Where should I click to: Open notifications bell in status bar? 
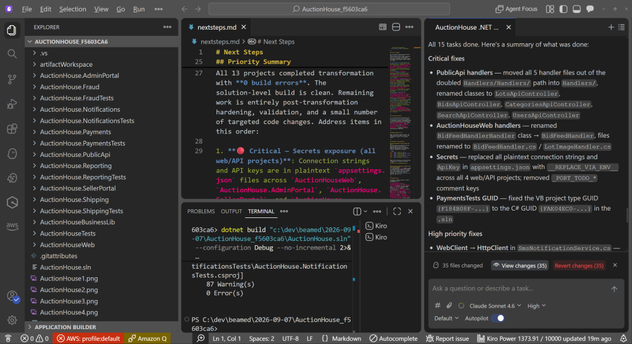623,339
